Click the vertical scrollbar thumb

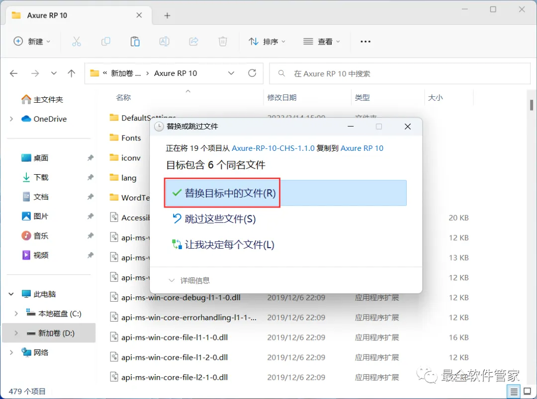tap(532, 105)
